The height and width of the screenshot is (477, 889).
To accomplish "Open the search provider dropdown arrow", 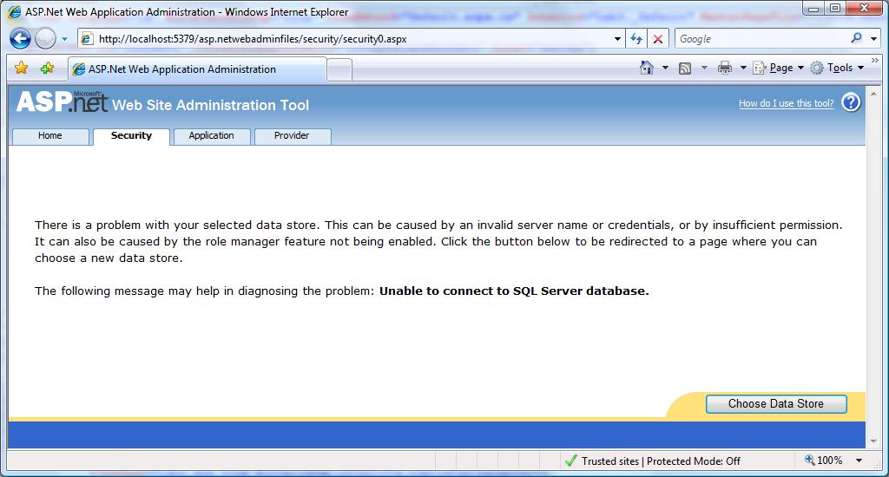I will coord(873,39).
